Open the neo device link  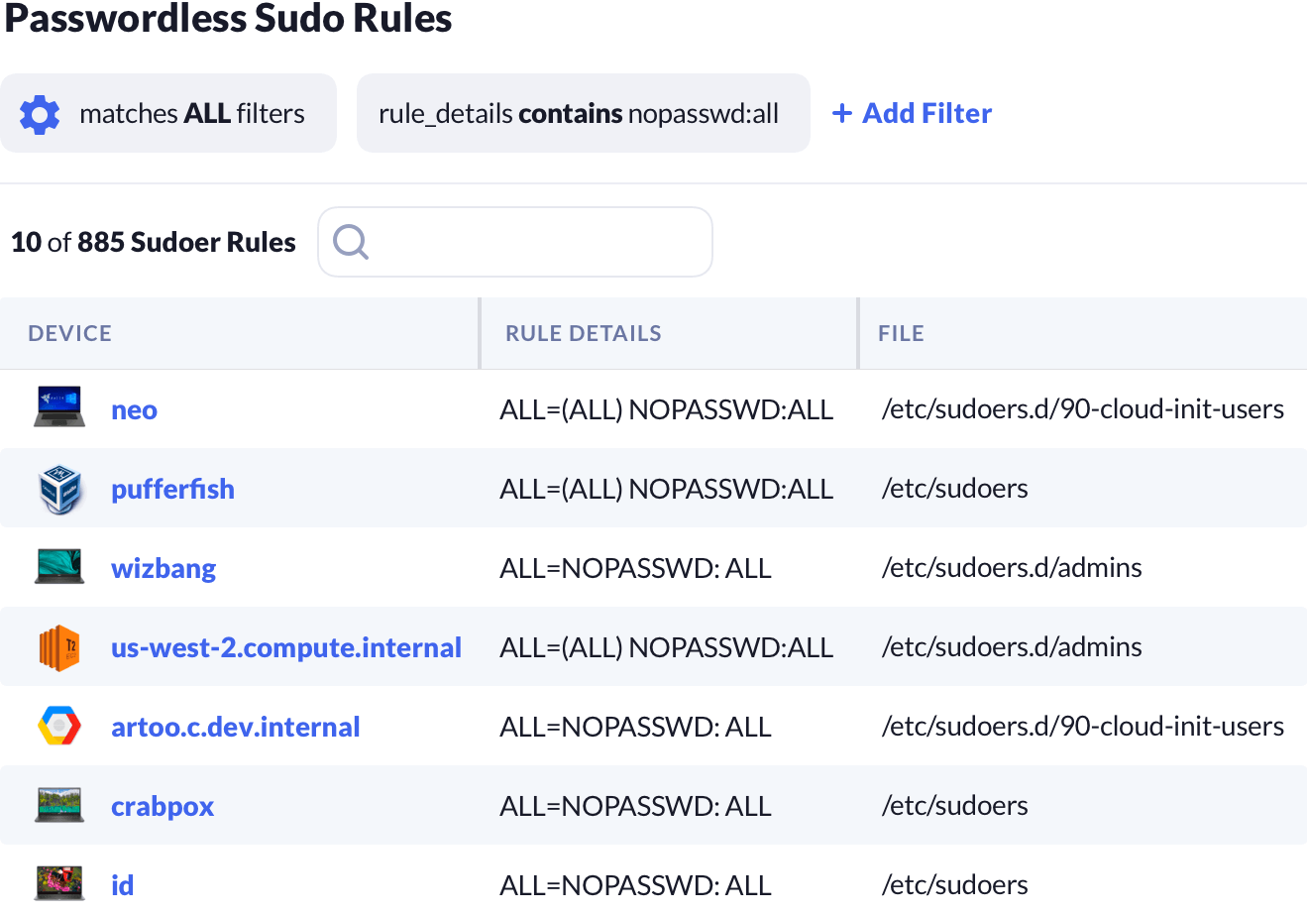point(134,409)
